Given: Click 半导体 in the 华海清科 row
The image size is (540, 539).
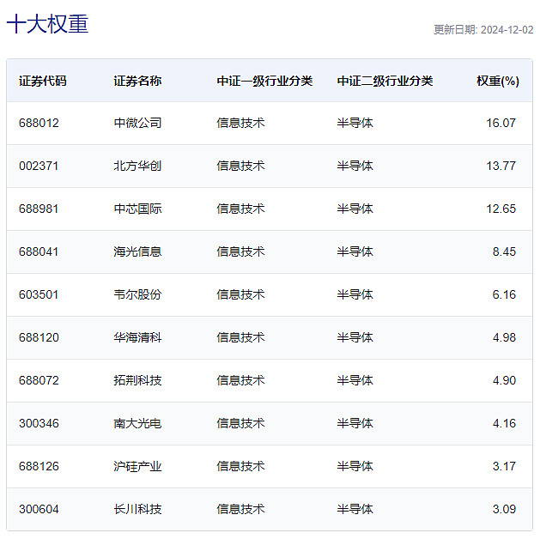Looking at the screenshot, I should click(355, 337).
